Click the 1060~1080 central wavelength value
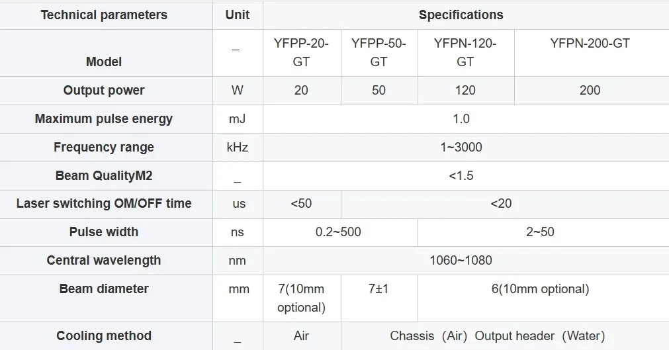Viewport: 669px width, 350px height. click(x=461, y=261)
